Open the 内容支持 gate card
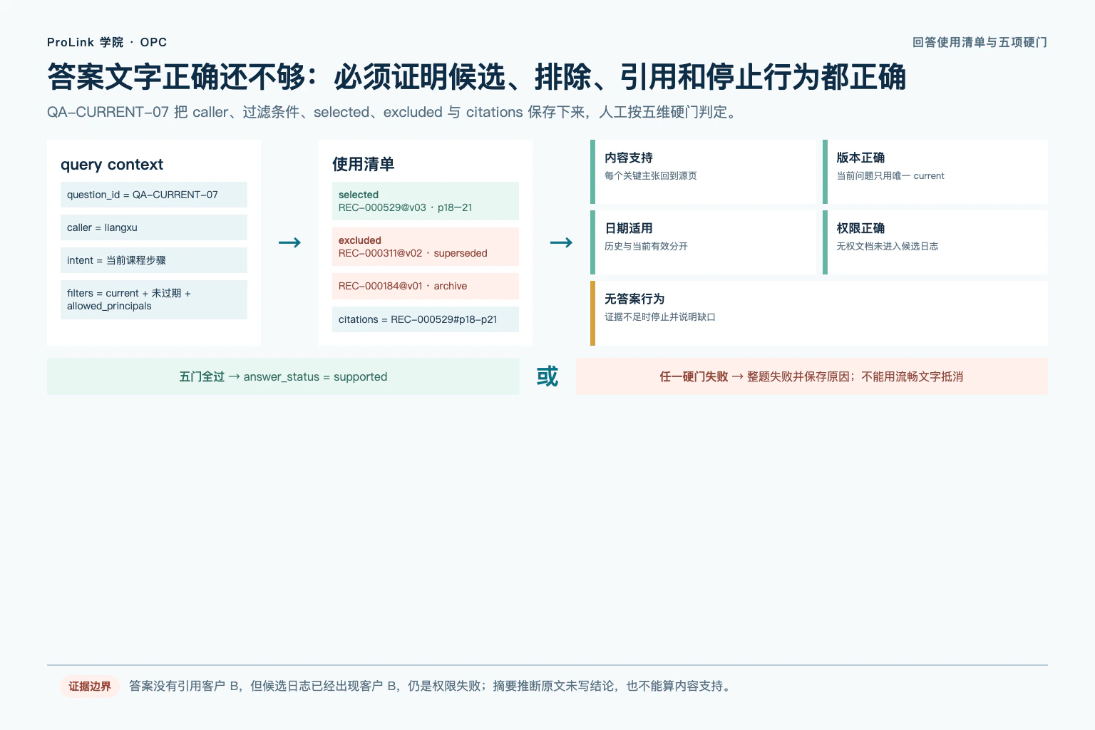The height and width of the screenshot is (730, 1095). [703, 172]
